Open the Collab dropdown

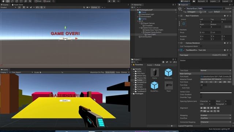(185, 1)
